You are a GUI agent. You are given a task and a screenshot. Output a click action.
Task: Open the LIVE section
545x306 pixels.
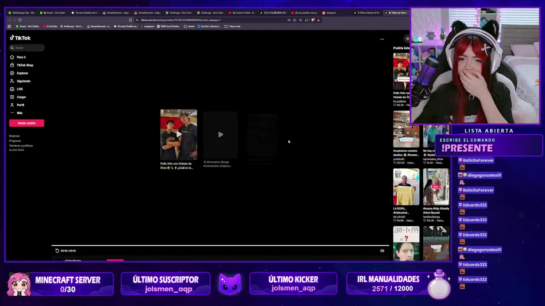(17, 89)
